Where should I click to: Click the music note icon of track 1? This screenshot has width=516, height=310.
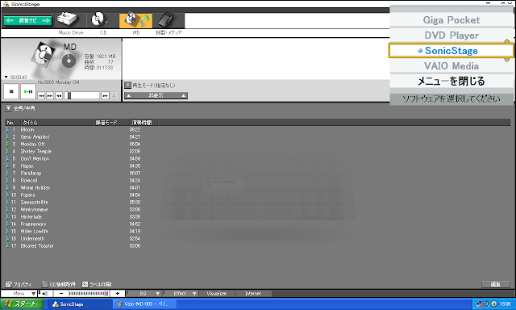(7, 130)
